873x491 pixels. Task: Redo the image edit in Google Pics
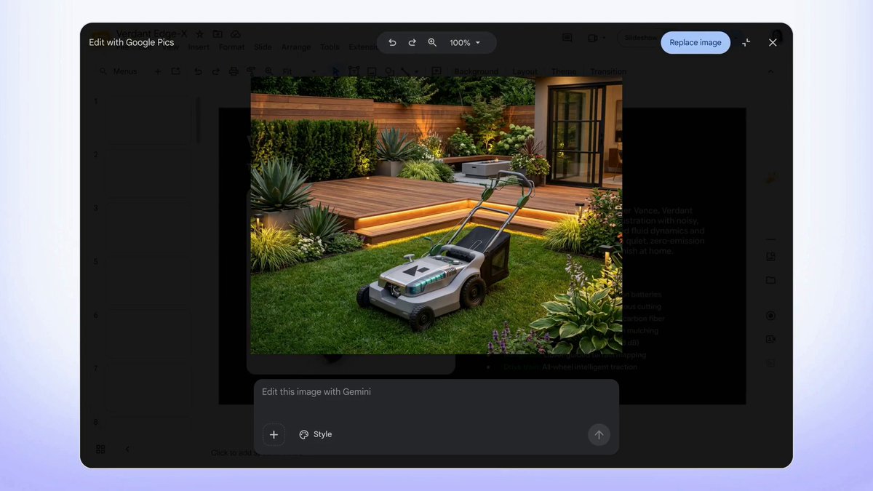[412, 43]
